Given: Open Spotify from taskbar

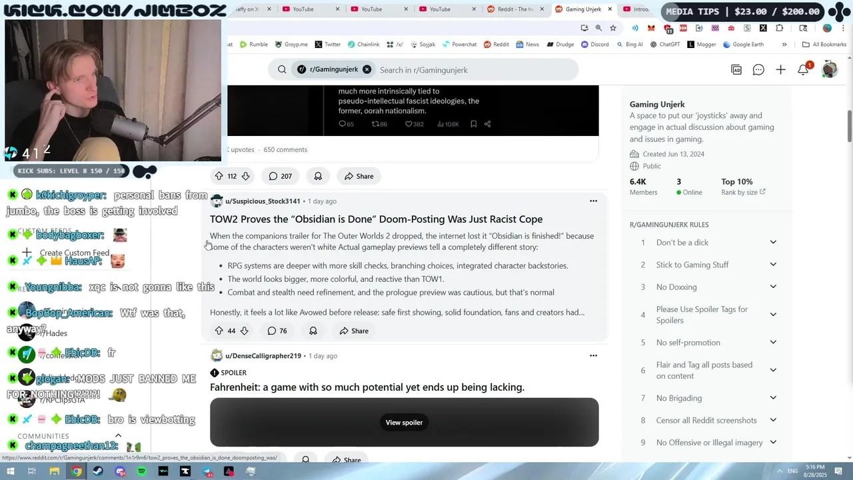Looking at the screenshot, I should click(141, 471).
